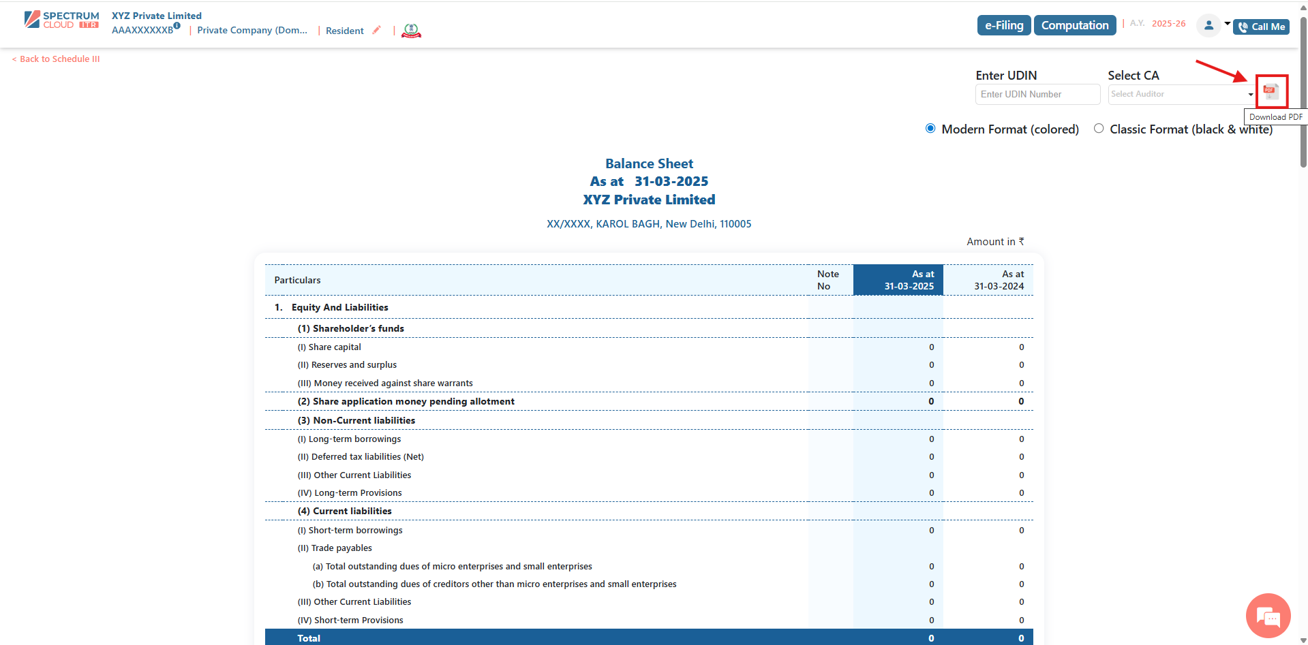Click the info icon next to PAN
This screenshot has height=645, width=1308.
(x=177, y=26)
